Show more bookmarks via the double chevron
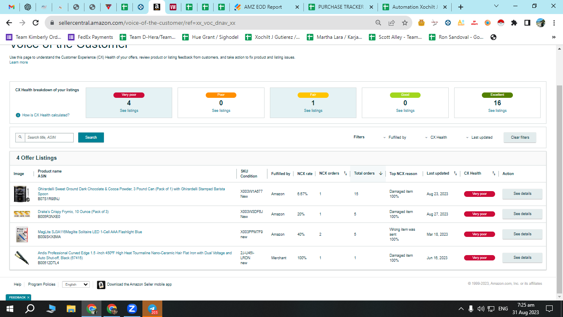This screenshot has height=317, width=563. (x=554, y=37)
